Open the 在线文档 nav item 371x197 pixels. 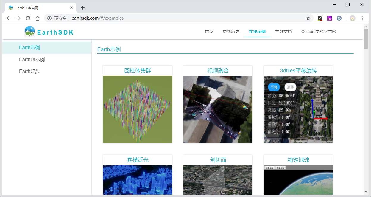(283, 32)
